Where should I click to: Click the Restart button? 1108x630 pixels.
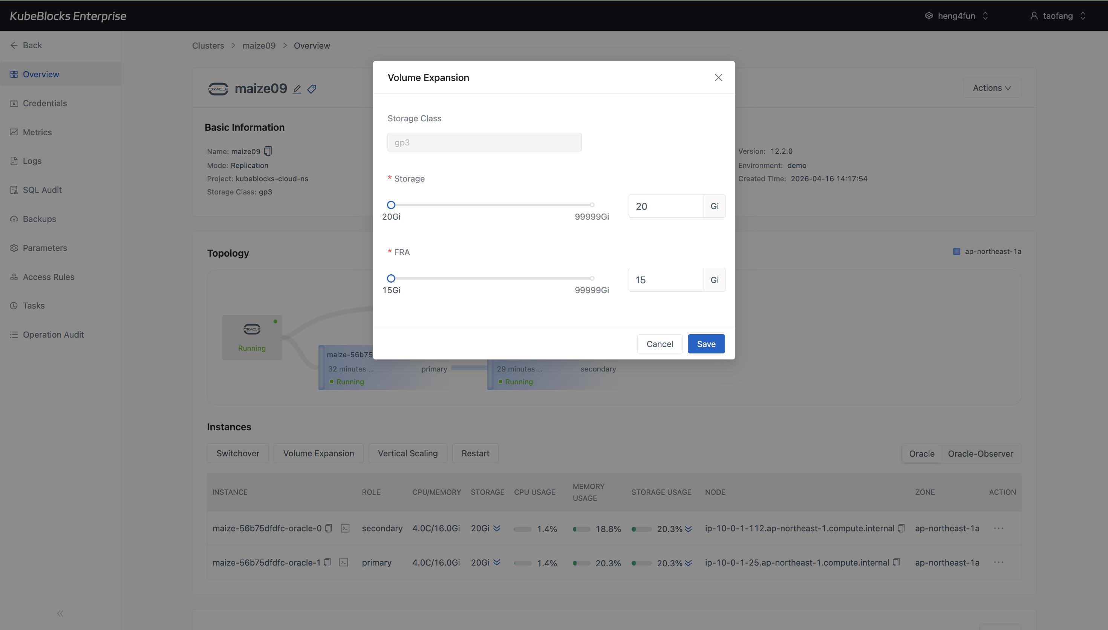tap(475, 453)
